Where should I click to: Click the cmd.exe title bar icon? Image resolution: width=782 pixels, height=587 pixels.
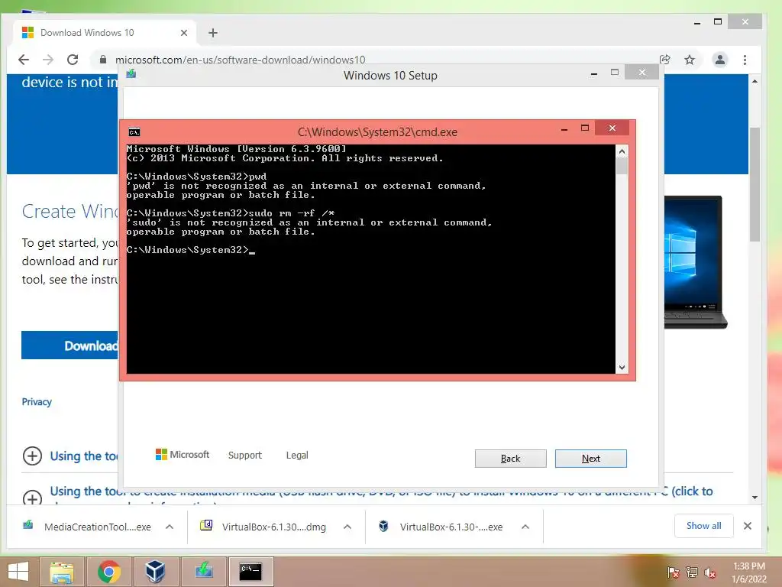[134, 131]
